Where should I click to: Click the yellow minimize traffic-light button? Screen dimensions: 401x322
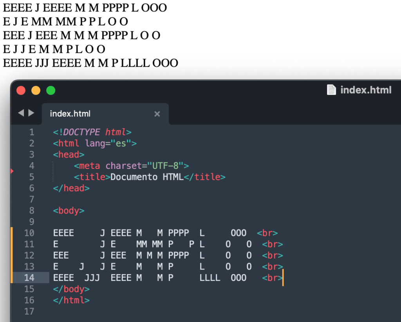[x=36, y=90]
